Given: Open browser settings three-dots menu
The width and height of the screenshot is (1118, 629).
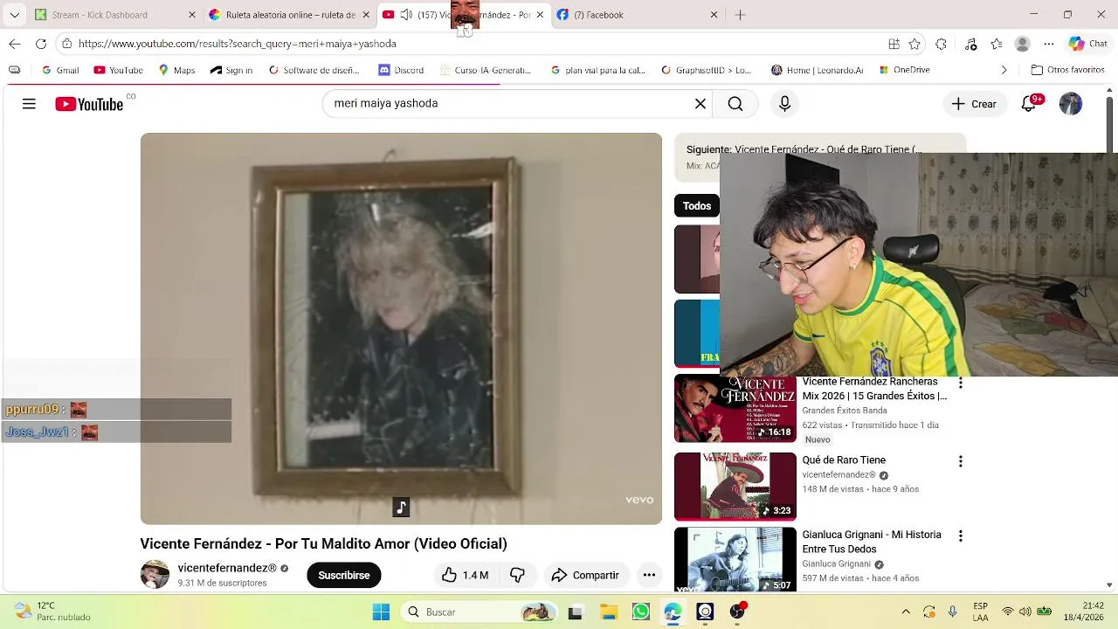Looking at the screenshot, I should pyautogui.click(x=1049, y=44).
